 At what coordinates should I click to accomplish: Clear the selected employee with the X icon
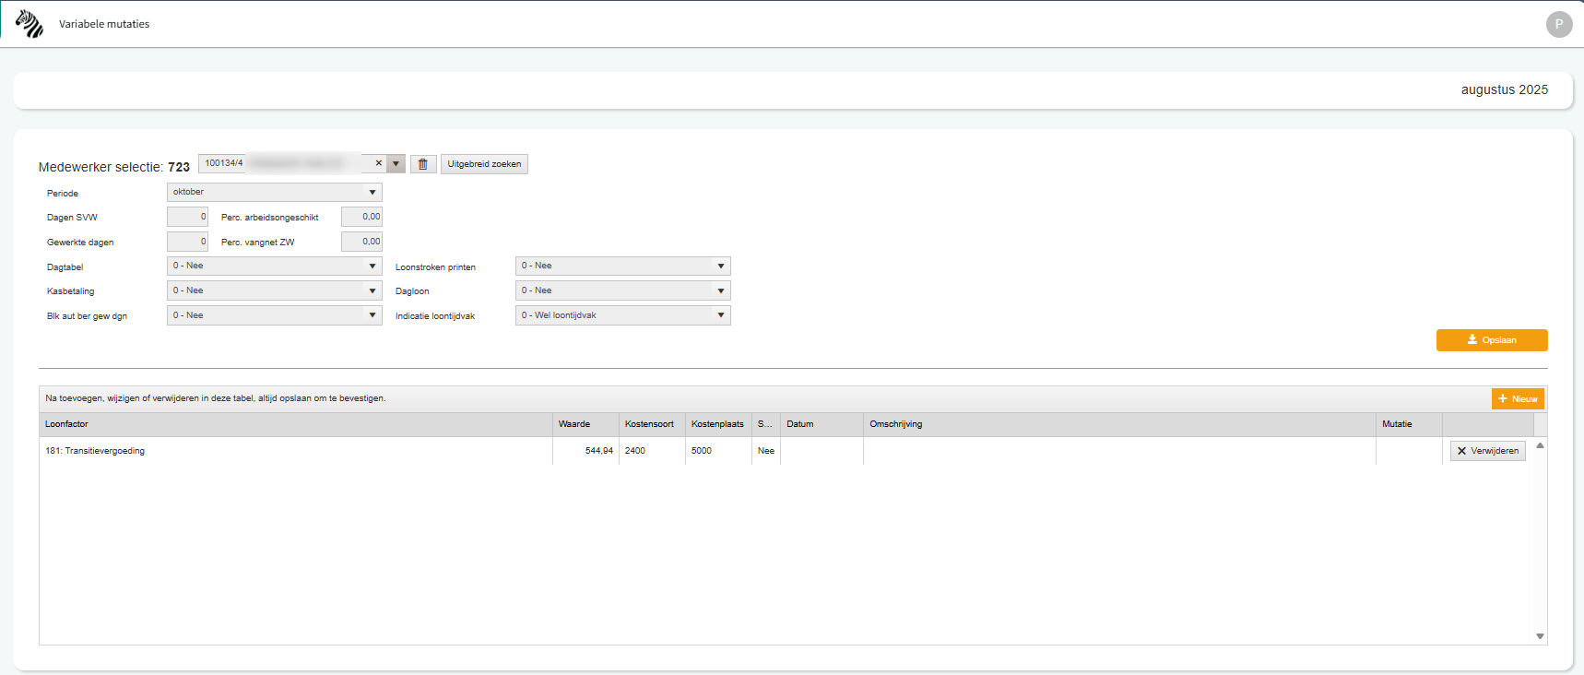coord(378,163)
